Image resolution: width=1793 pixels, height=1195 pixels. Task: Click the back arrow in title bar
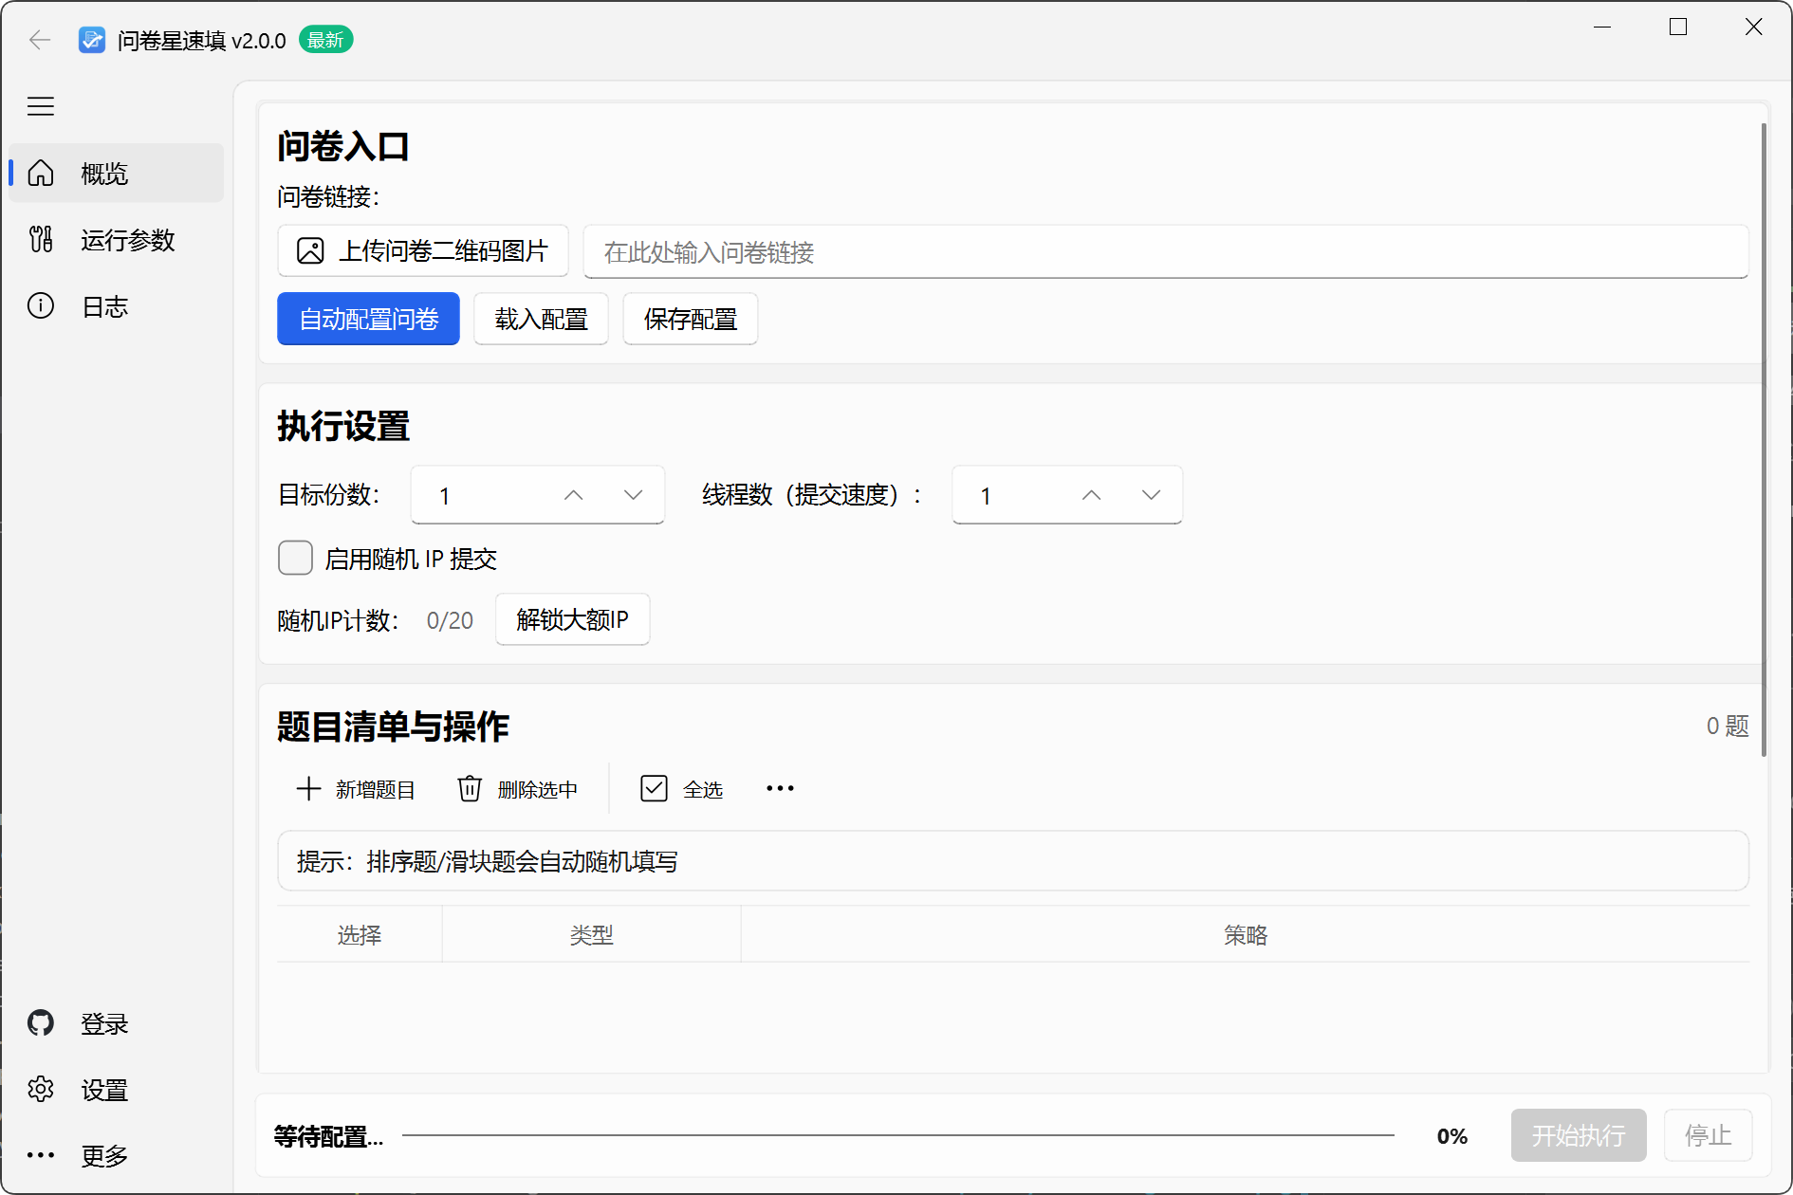click(40, 40)
